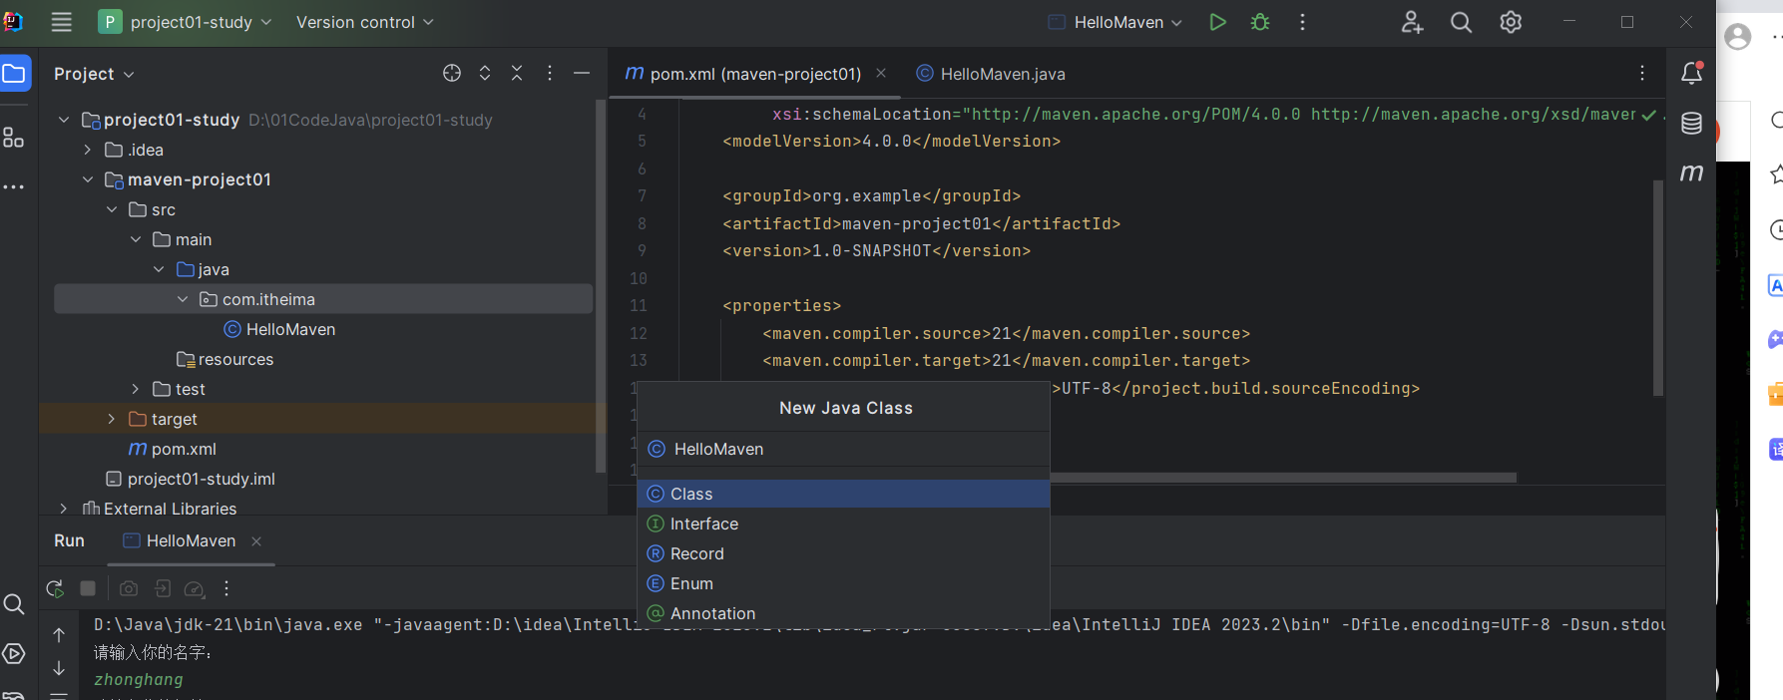Click the Project panel vertical scrollbar

point(601,285)
